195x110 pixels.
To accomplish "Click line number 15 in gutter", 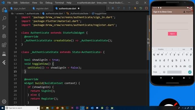I will [x=15, y=71].
